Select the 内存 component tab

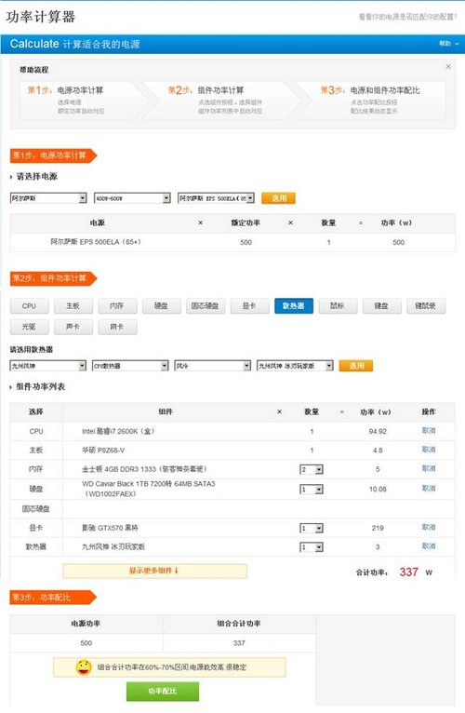(117, 306)
